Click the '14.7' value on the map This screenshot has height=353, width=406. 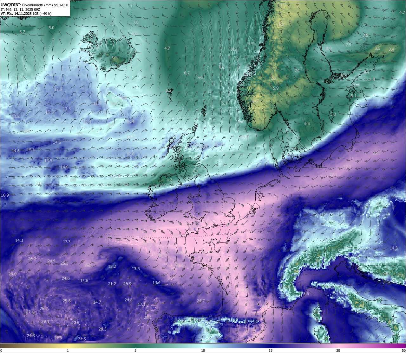click(x=97, y=302)
